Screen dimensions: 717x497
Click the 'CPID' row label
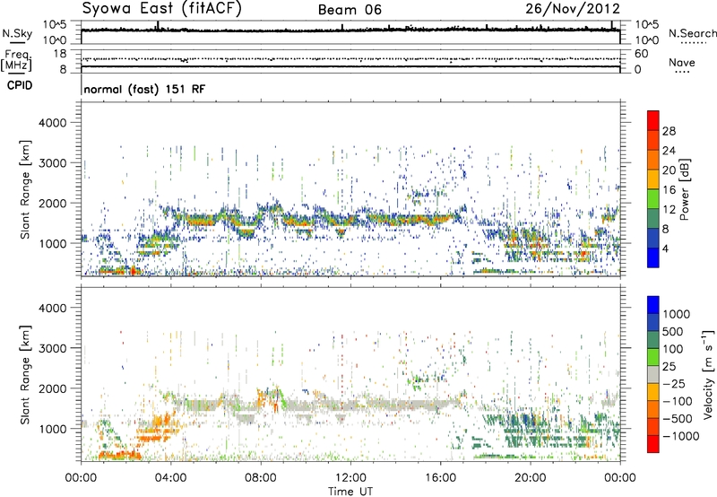click(20, 85)
